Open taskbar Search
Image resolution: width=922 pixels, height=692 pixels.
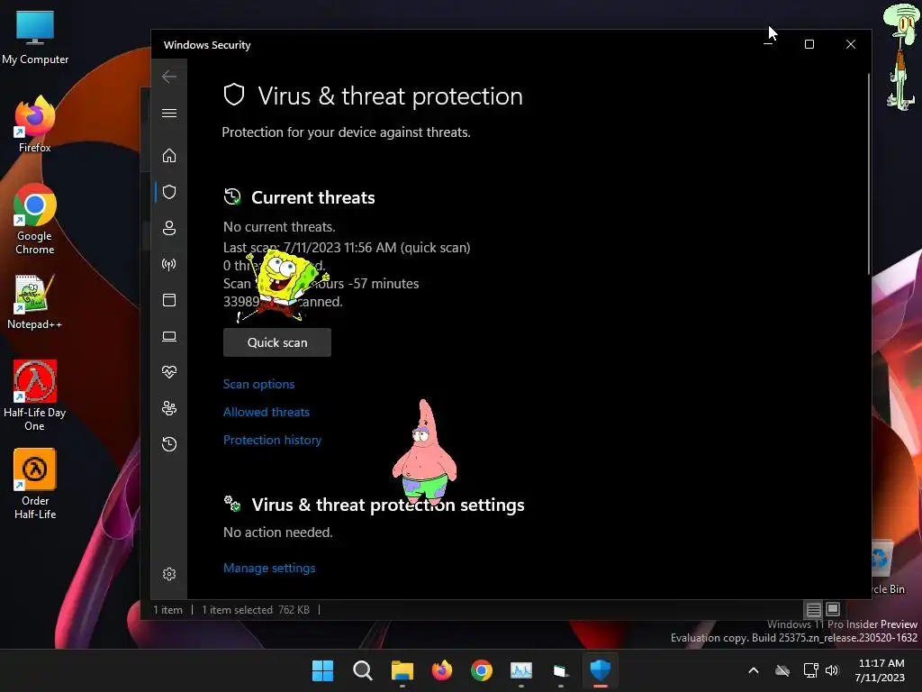point(362,670)
